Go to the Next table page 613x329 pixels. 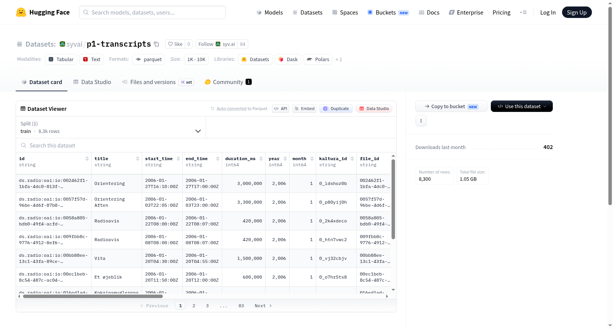(263, 306)
